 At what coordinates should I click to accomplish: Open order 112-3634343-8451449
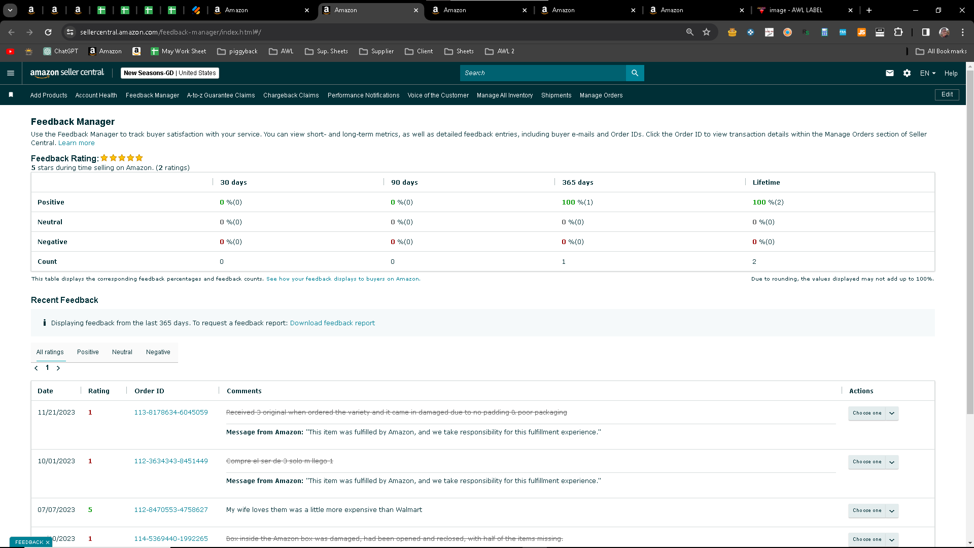[x=171, y=461]
